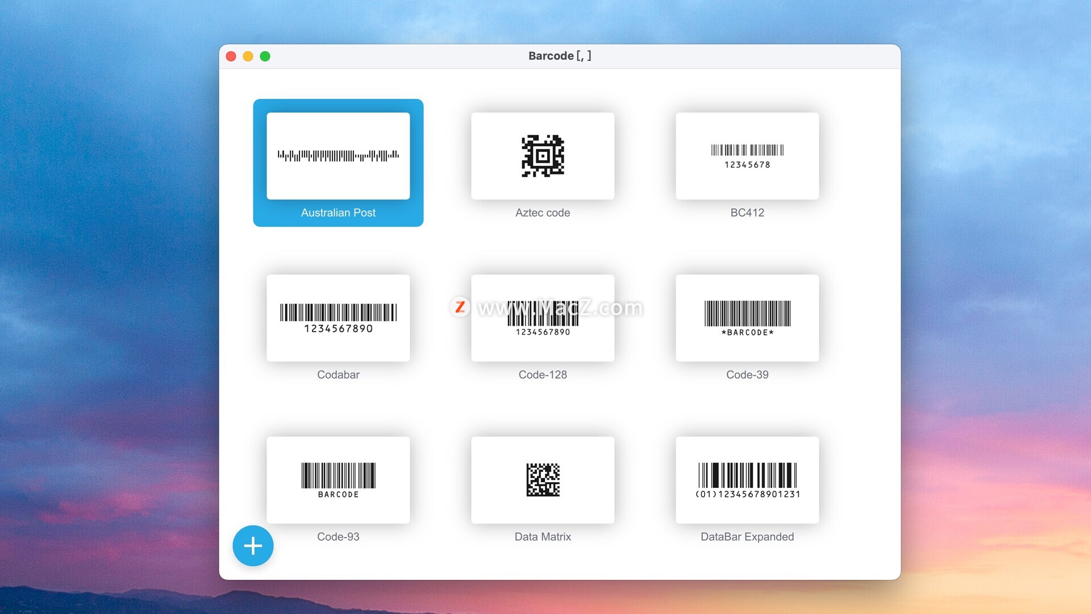Select the Code-128 barcode thumbnail
The image size is (1091, 614).
543,318
